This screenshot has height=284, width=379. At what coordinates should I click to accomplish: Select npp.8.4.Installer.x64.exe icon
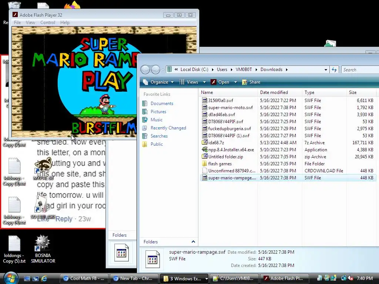204,149
